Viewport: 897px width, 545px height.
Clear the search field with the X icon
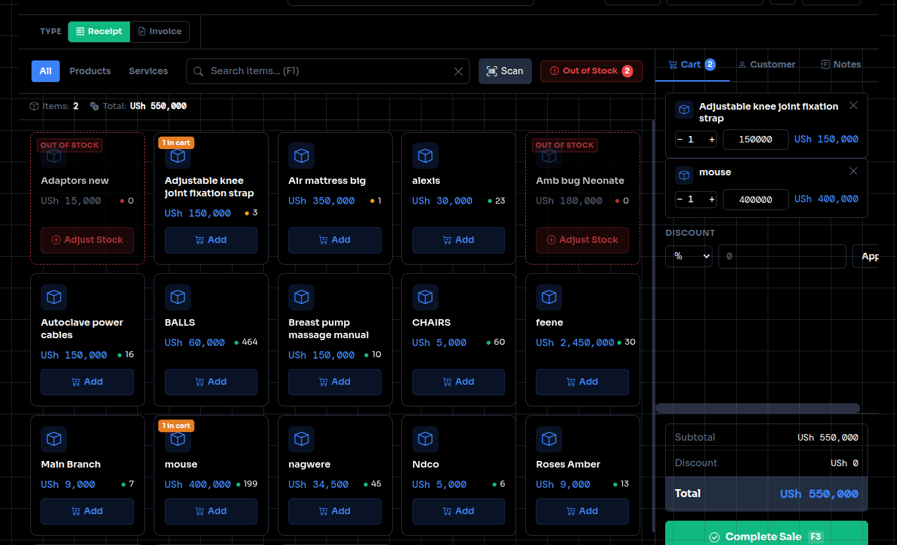(x=458, y=71)
